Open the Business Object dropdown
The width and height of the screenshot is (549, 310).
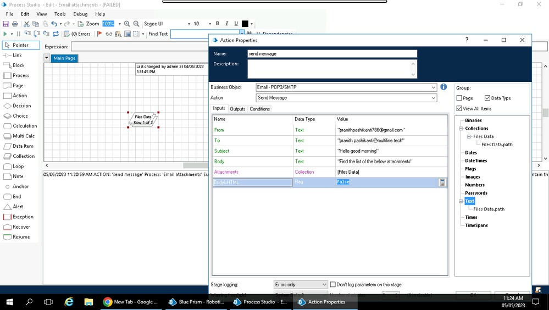[434, 87]
